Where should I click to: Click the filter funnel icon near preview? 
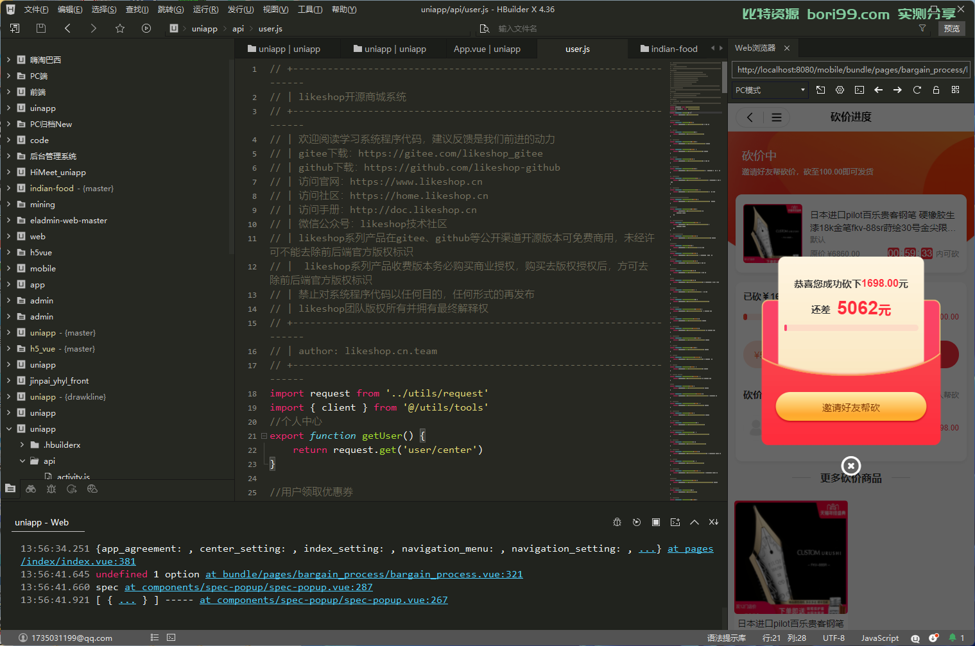coord(922,28)
